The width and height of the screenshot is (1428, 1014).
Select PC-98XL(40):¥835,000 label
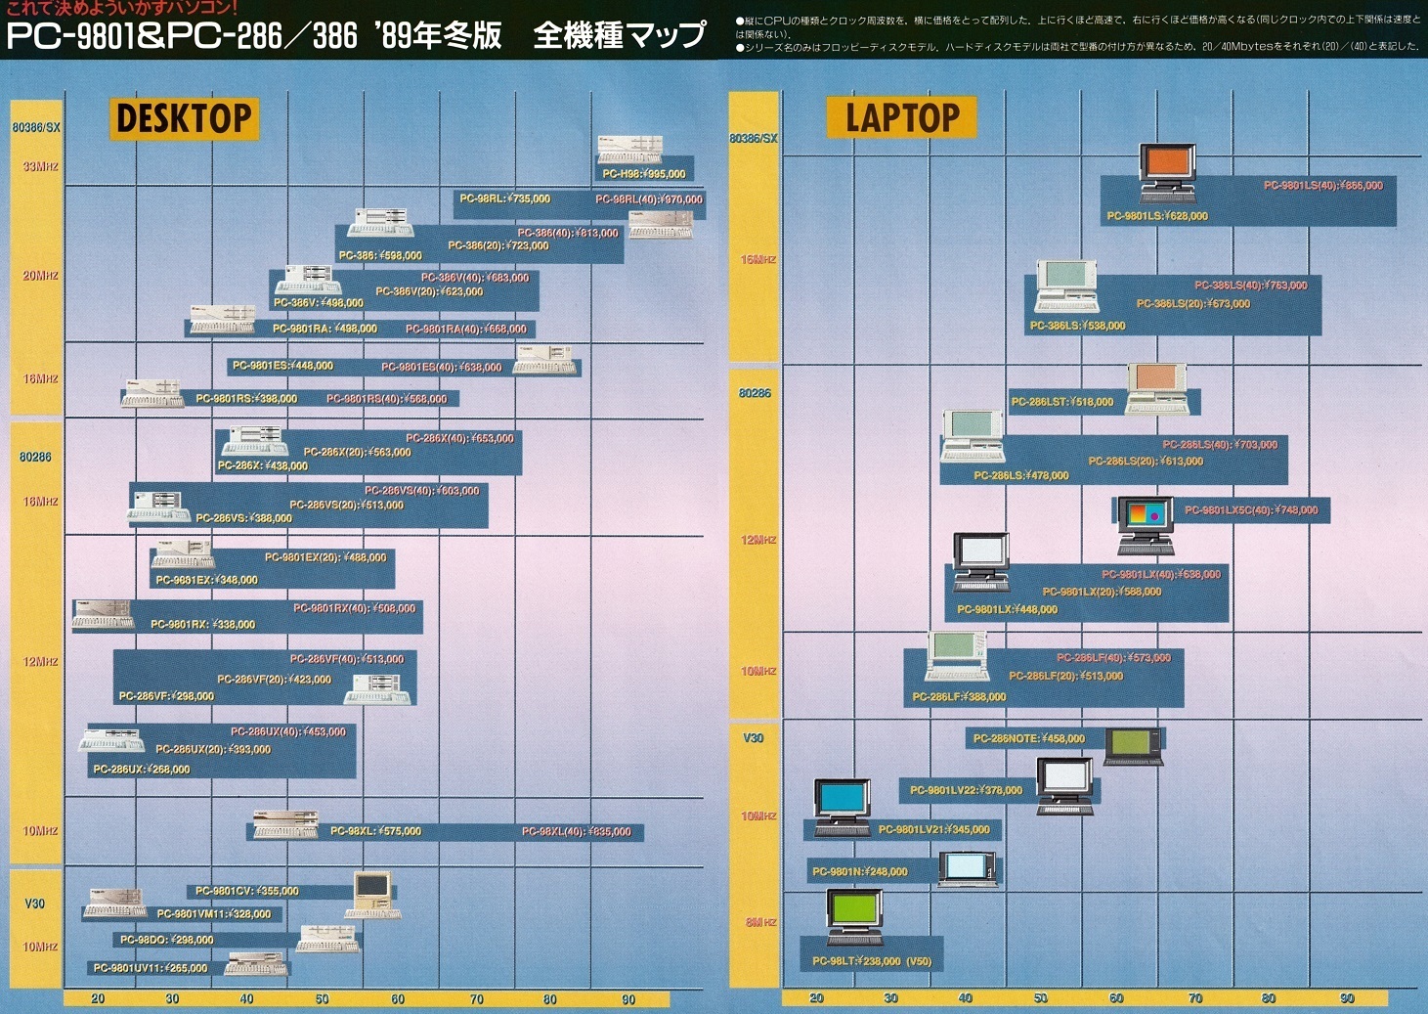pos(576,832)
